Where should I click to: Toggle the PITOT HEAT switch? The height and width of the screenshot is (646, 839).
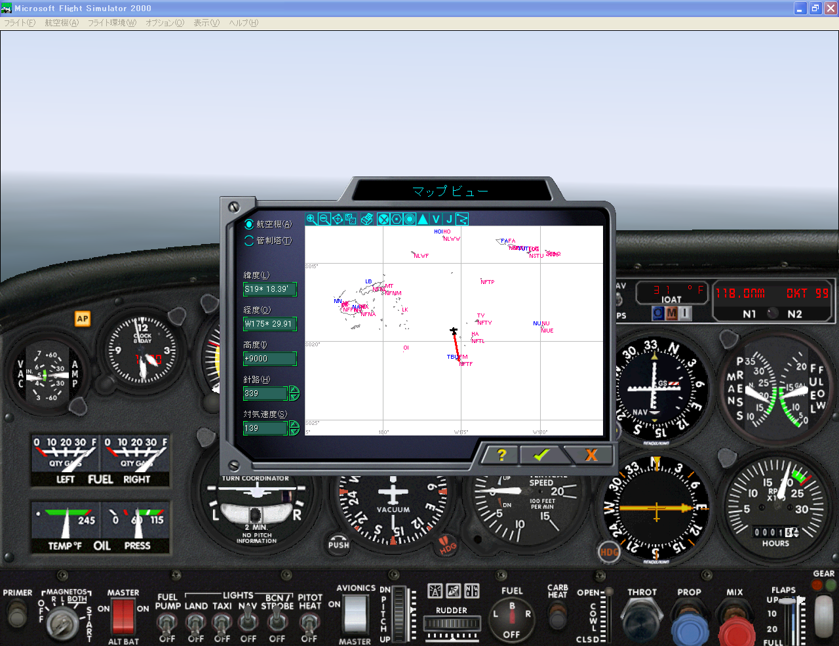coord(309,624)
